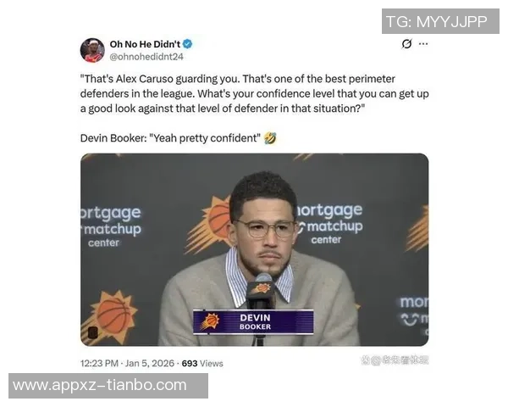This screenshot has width=508, height=407.
Task: Click the small dark icon at video corner
Action: [92, 332]
